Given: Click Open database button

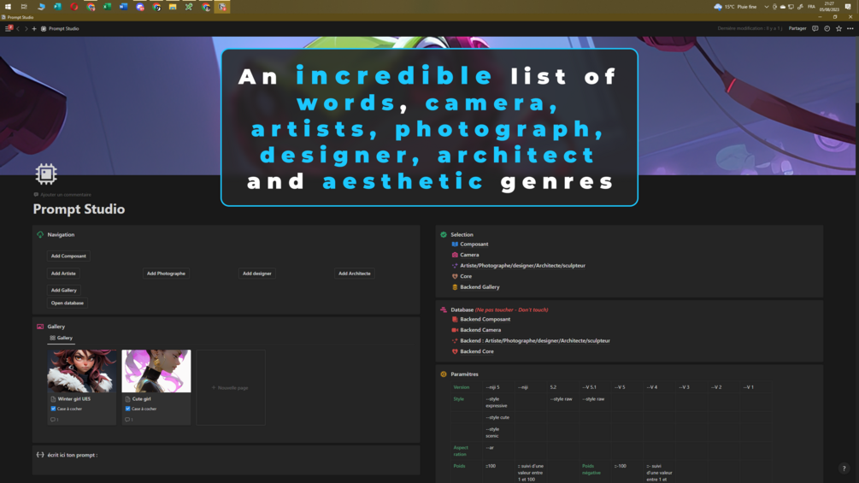Looking at the screenshot, I should click(68, 303).
